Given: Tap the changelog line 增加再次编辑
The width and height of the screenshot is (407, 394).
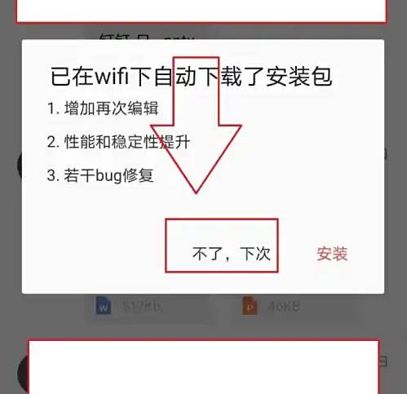Looking at the screenshot, I should tap(103, 108).
